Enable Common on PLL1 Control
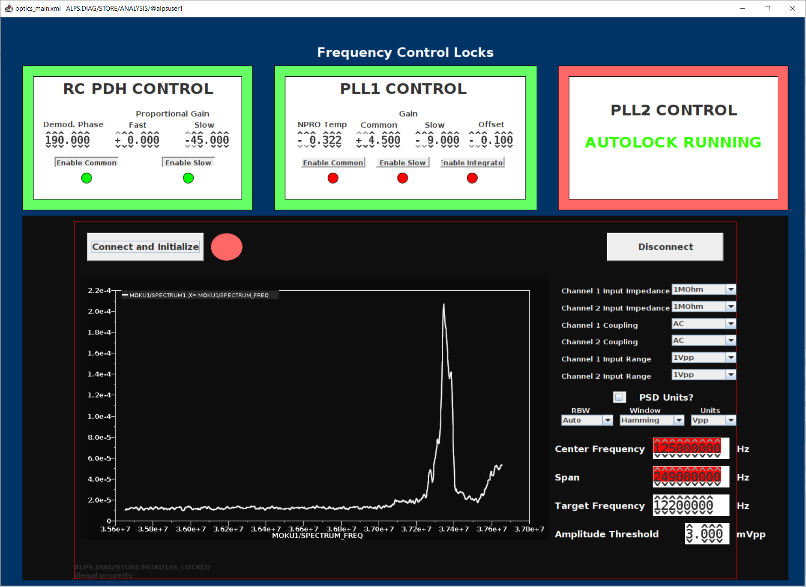Image resolution: width=806 pixels, height=587 pixels. click(x=333, y=162)
